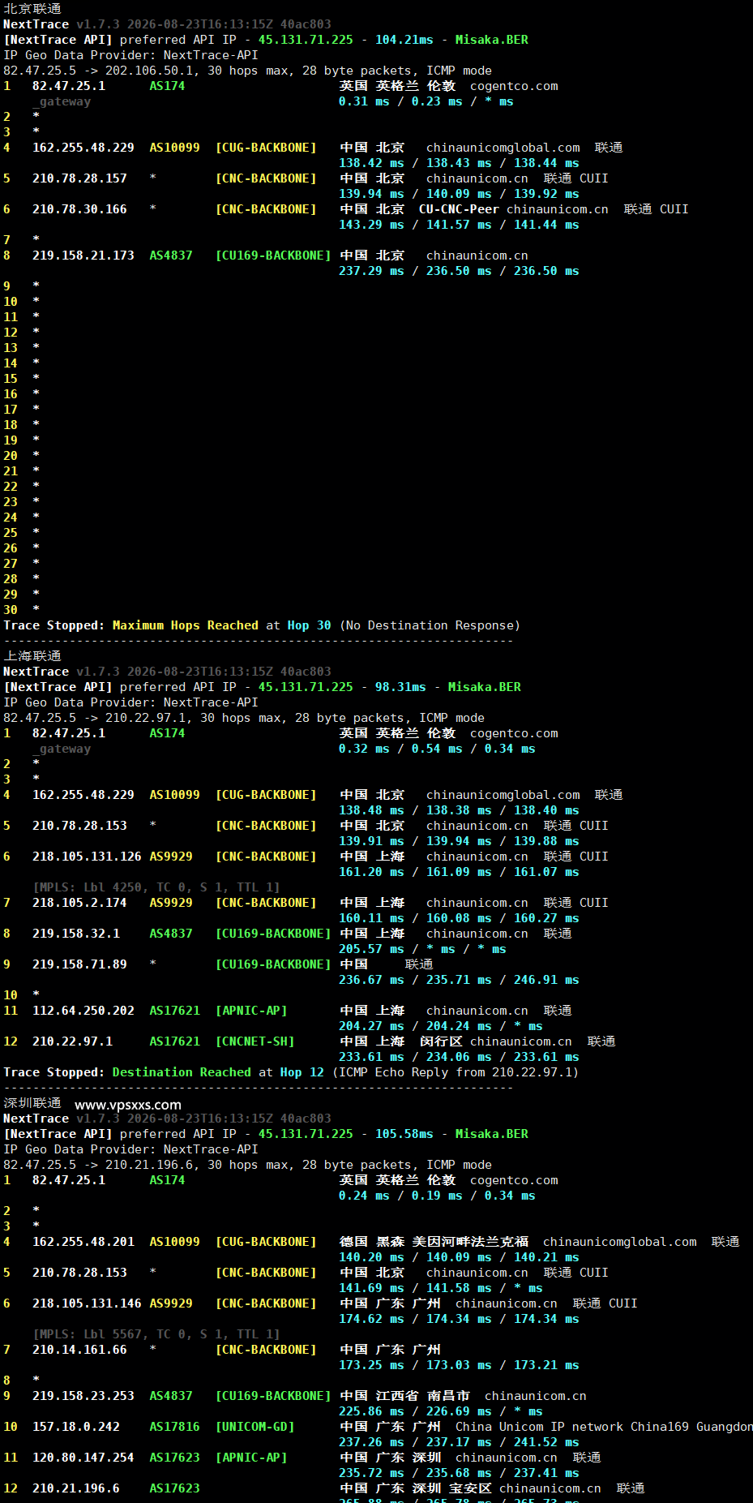Click hop IP 210.78.30.166

click(79, 209)
